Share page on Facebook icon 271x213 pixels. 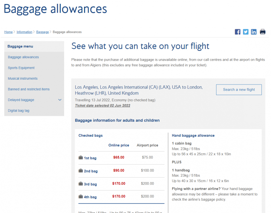[x=238, y=32]
